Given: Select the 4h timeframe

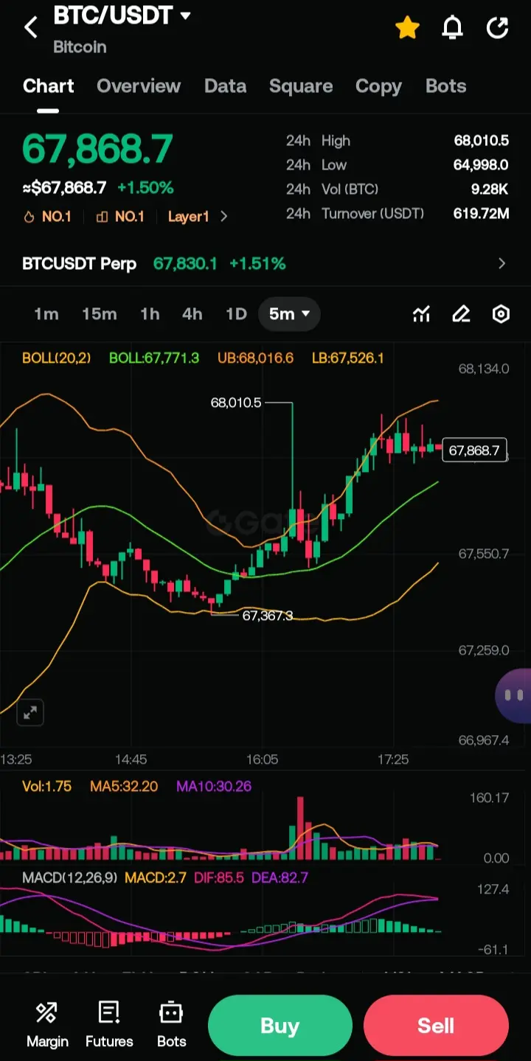Looking at the screenshot, I should pos(192,314).
